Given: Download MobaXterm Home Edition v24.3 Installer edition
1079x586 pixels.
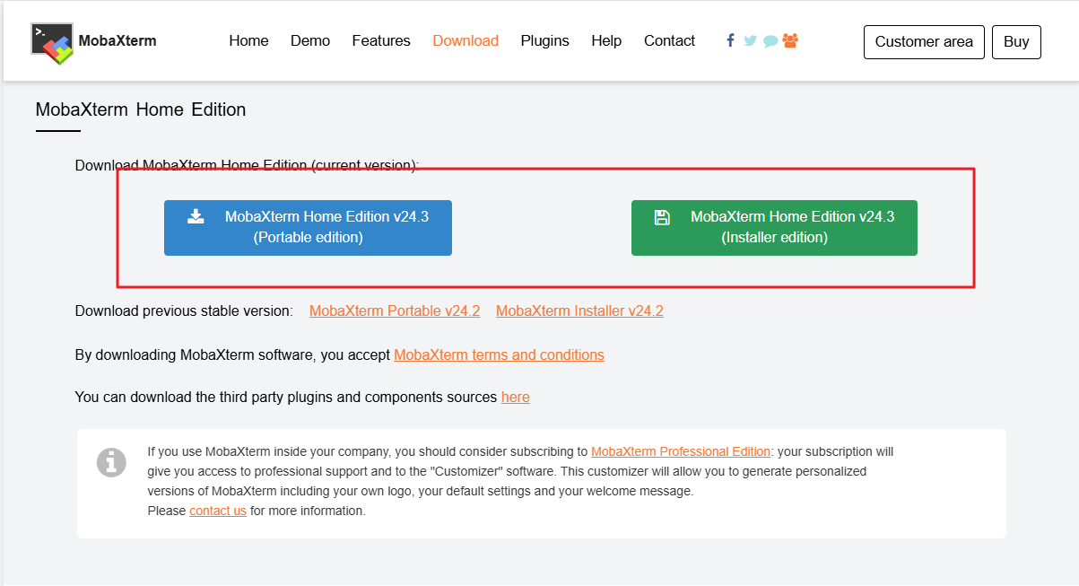Looking at the screenshot, I should [774, 228].
